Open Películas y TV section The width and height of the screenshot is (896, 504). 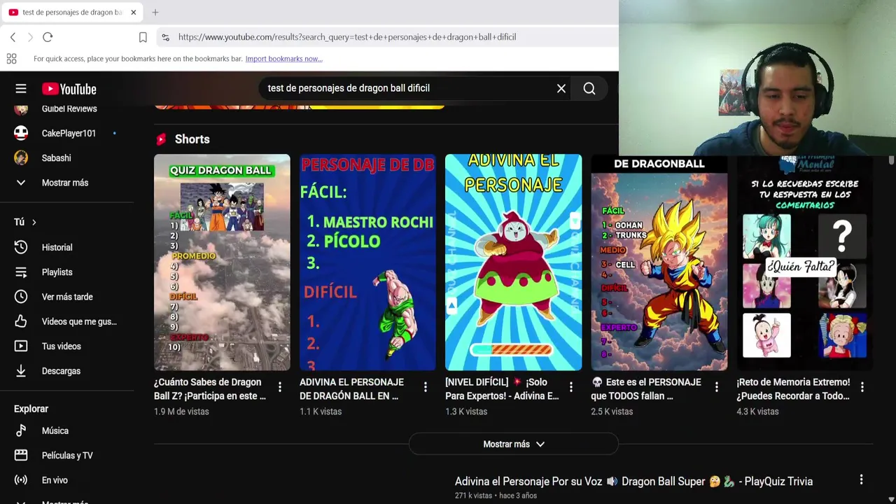[x=66, y=456]
